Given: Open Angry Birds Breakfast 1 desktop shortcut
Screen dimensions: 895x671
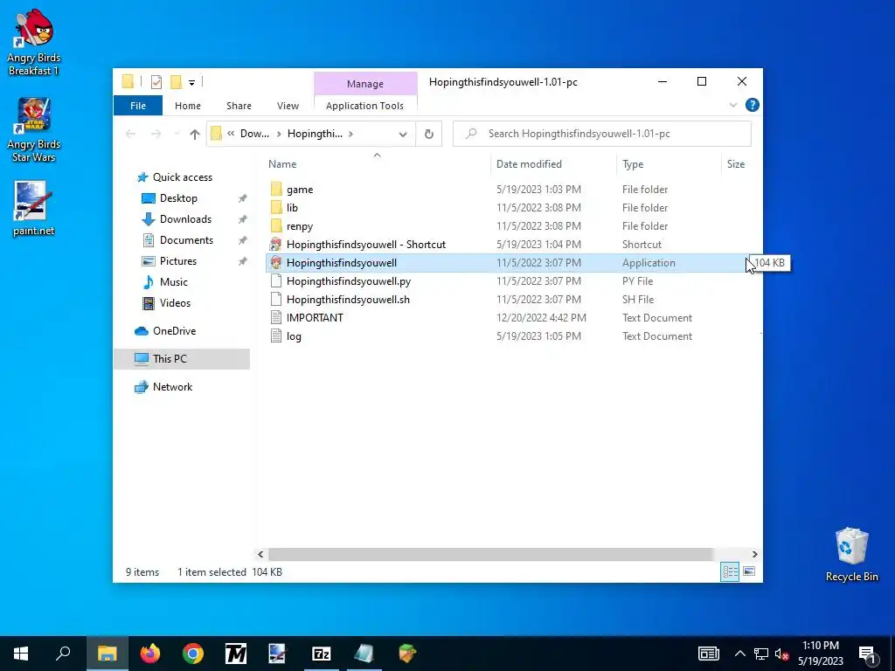Looking at the screenshot, I should coord(34,42).
